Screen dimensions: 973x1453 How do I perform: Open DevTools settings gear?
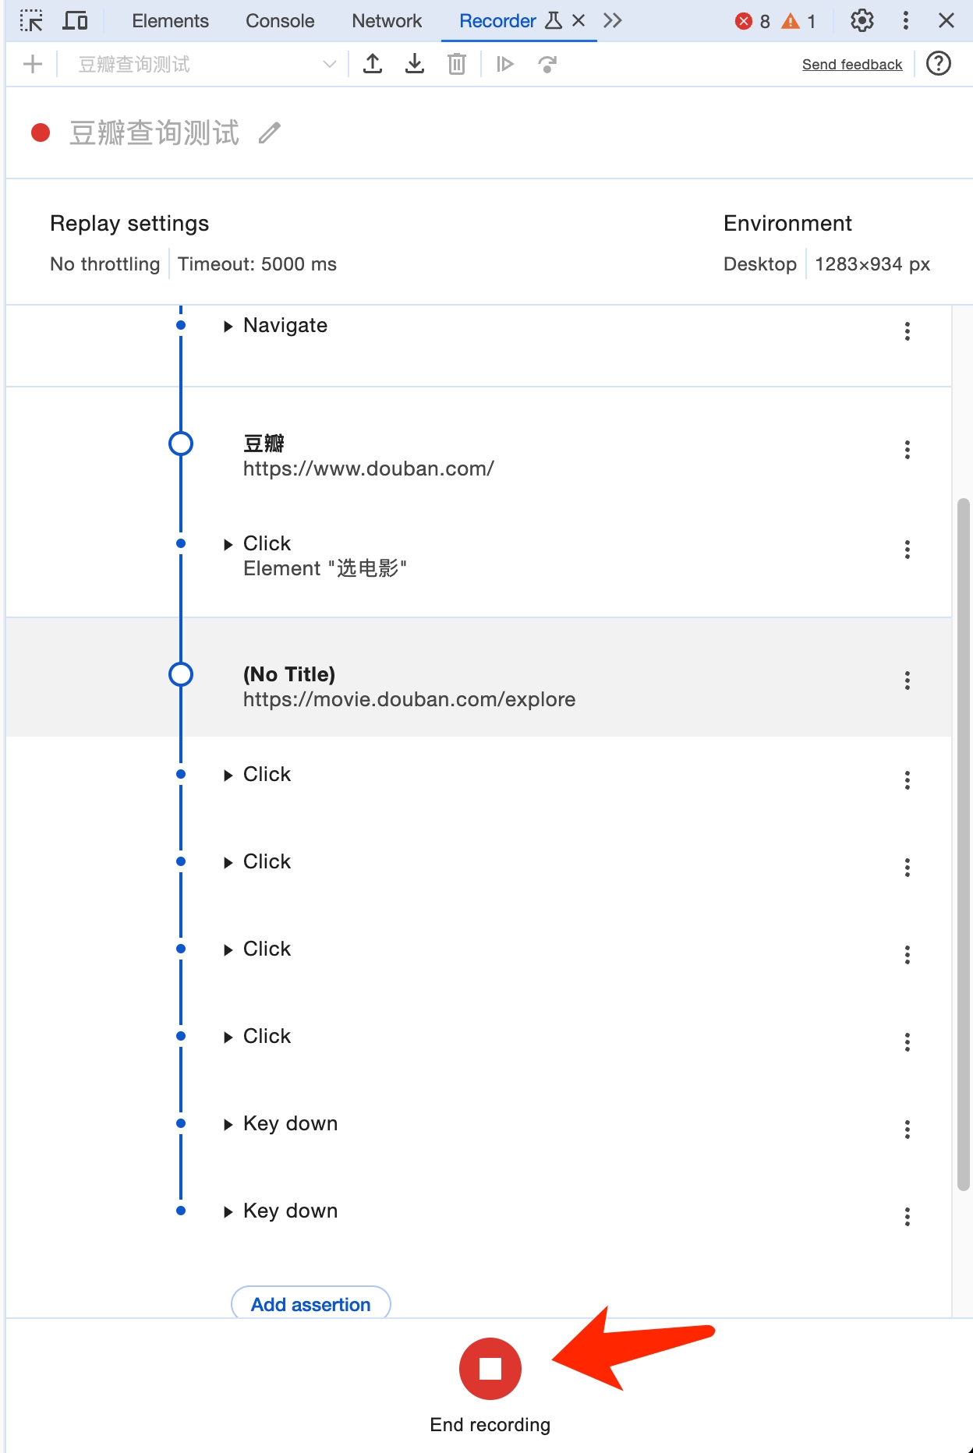click(862, 21)
